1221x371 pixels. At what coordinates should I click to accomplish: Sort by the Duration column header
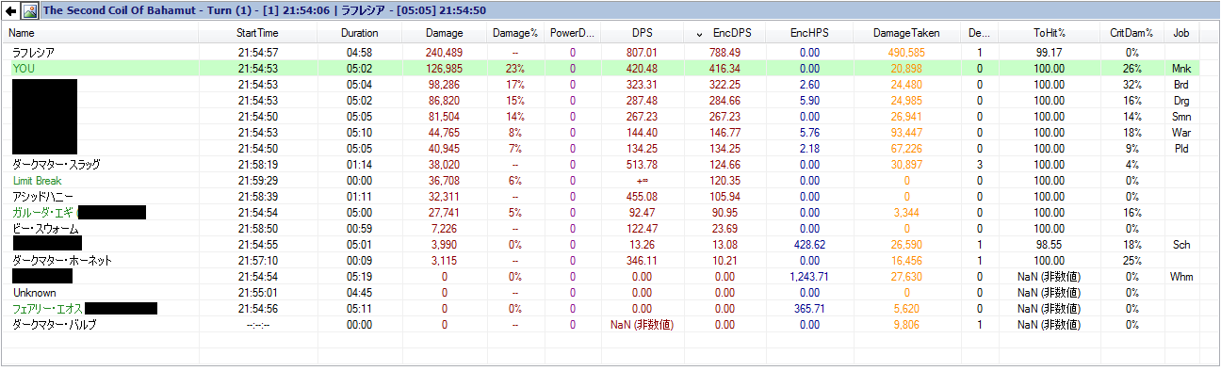(x=360, y=34)
